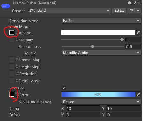Open the Rendering Mode dropdown showing Fade

click(101, 21)
